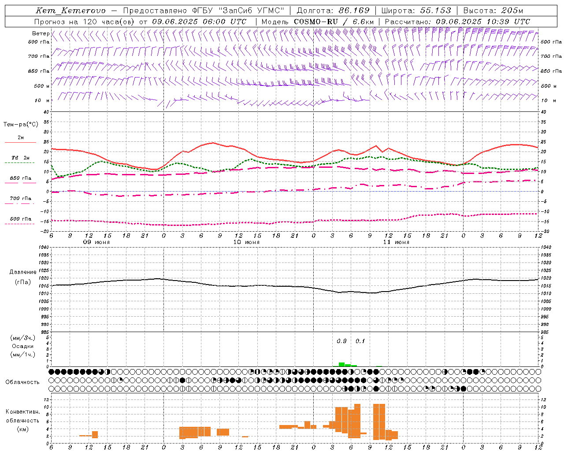Click the Модель COSMO-RU / 6.6км label
The height and width of the screenshot is (451, 564).
tap(317, 22)
